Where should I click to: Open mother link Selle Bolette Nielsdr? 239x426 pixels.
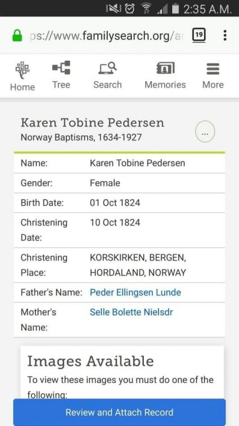(131, 312)
